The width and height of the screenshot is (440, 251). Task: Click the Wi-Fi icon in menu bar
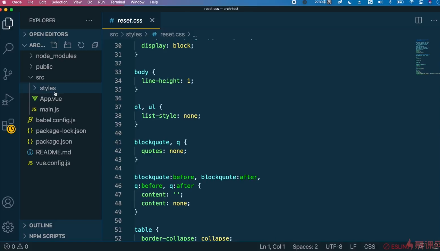click(412, 2)
